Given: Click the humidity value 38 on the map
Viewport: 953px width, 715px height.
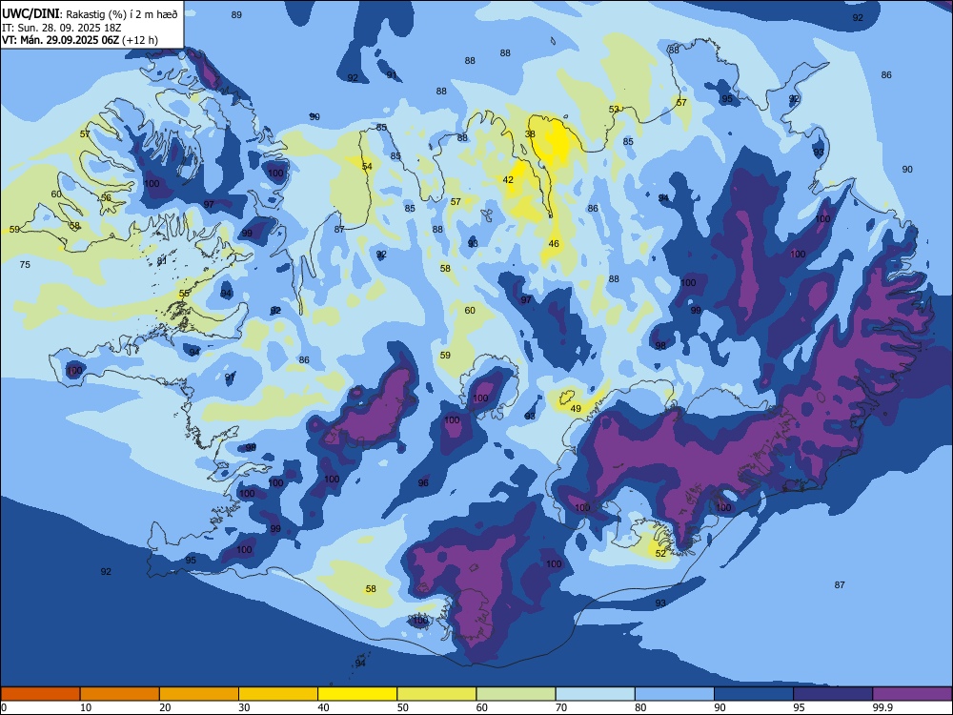Looking at the screenshot, I should 530,134.
